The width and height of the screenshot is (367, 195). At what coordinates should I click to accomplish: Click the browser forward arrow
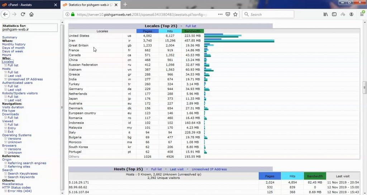coord(14,14)
